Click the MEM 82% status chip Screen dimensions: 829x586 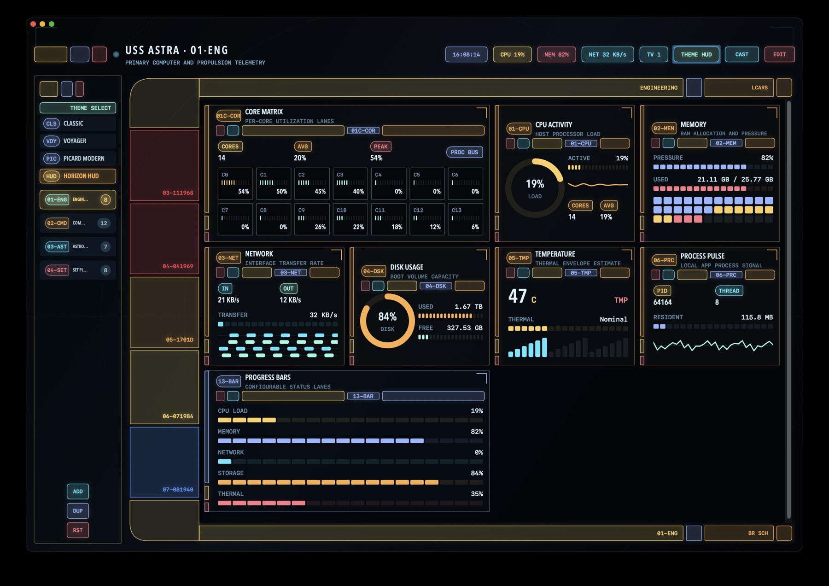tap(556, 54)
